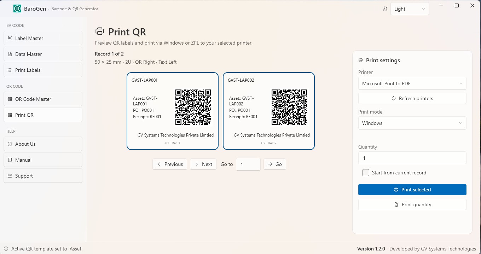481x254 pixels.
Task: Click the printer icon beside Print QR heading
Action: [x=100, y=31]
